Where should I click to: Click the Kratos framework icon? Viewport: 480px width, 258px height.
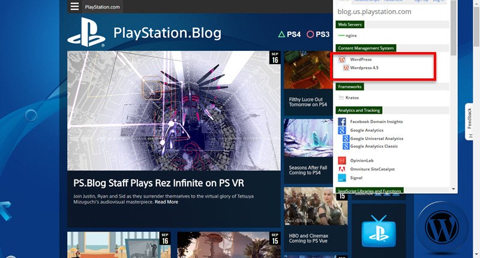(x=341, y=98)
